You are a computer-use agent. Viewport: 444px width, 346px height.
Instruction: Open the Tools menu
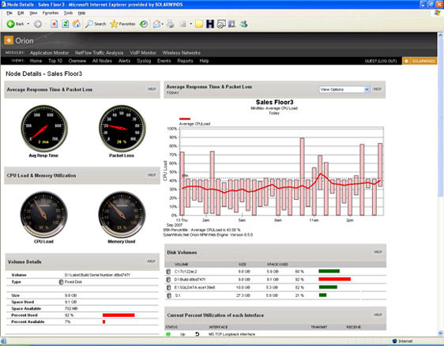[x=68, y=13]
